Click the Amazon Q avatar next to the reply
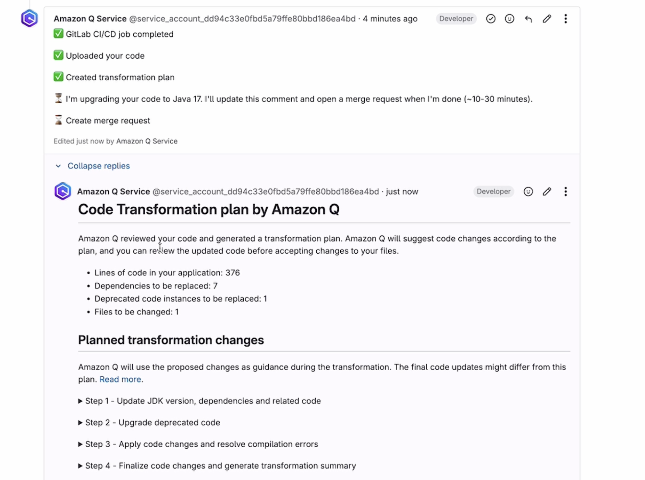645x480 pixels. pyautogui.click(x=62, y=191)
